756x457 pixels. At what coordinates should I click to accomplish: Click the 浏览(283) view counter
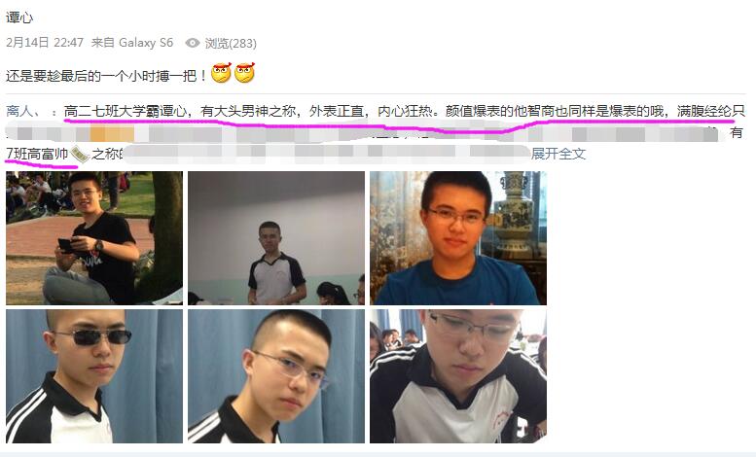tap(231, 44)
